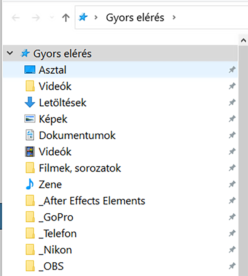Image resolution: width=248 pixels, height=276 pixels.
Task: Click the Zene music note icon
Action: (x=30, y=184)
